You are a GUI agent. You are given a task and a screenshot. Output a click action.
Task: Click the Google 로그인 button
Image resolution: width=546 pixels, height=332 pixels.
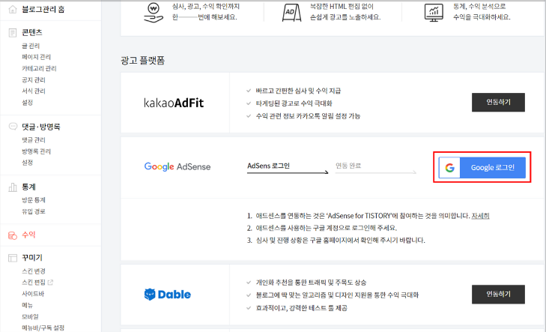(x=482, y=168)
